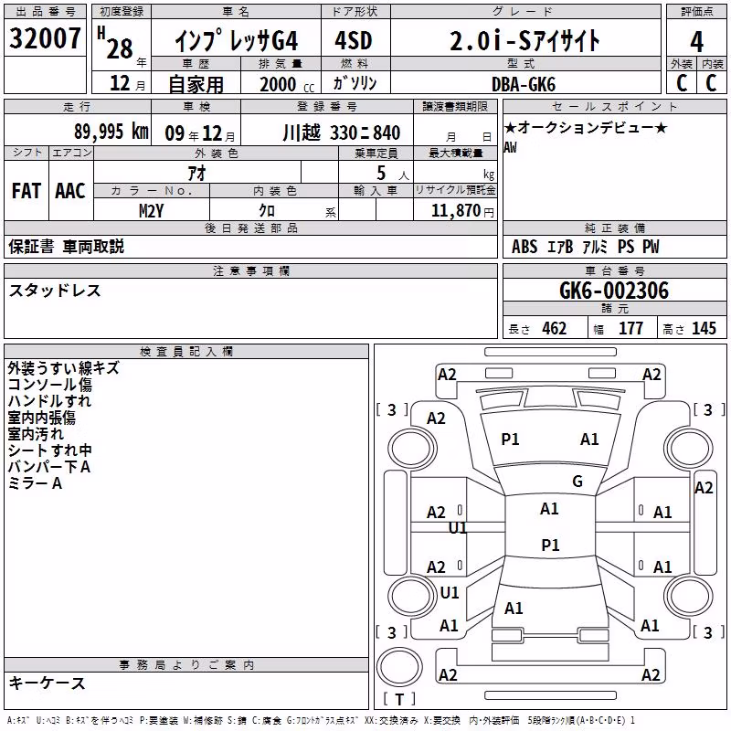
Task: Click the spare tire circle above [T]
Action: tap(399, 666)
